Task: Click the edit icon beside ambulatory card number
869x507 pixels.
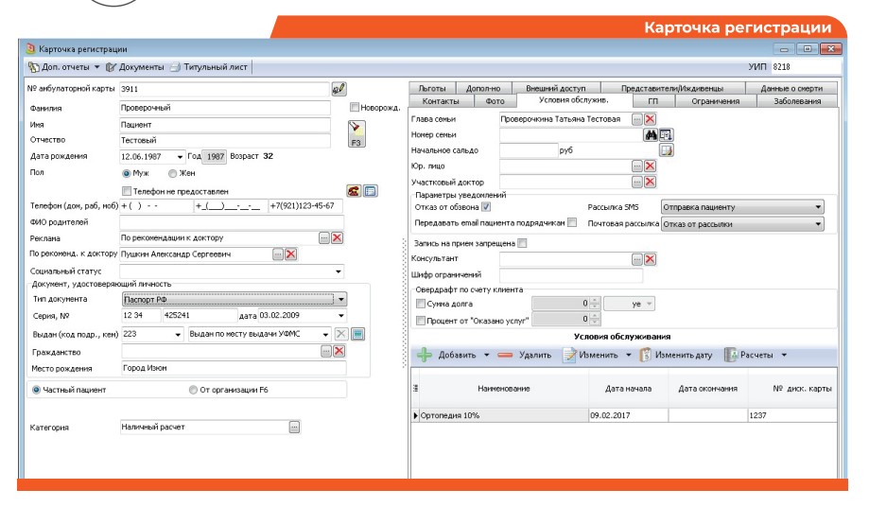Action: click(339, 89)
